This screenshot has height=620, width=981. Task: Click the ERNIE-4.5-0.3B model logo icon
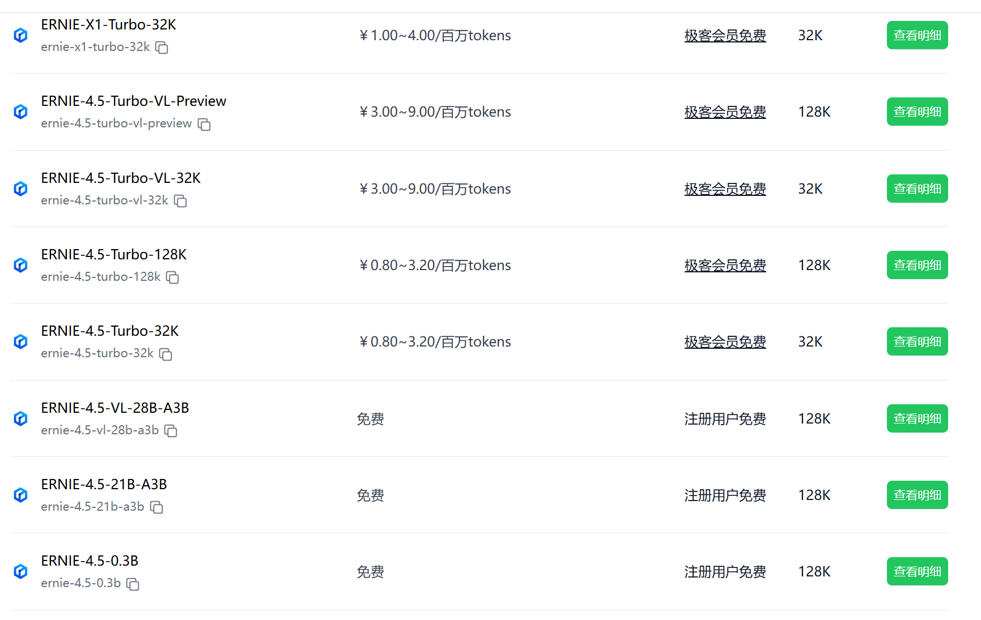[x=20, y=571]
